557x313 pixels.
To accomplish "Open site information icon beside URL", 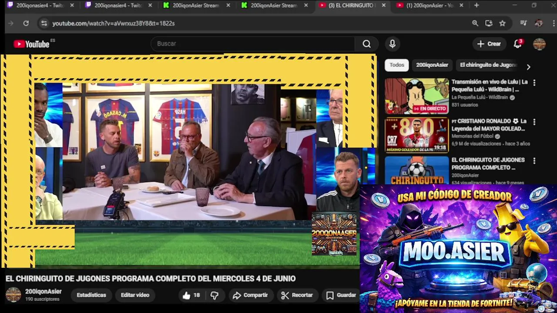I will [x=44, y=23].
